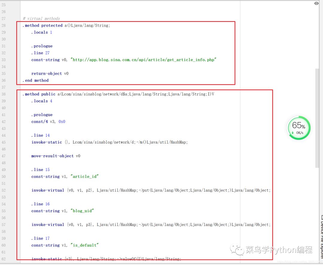This screenshot has height=265, width=323.
Task: Click the 'return-object v0' instruction
Action: pos(50,74)
